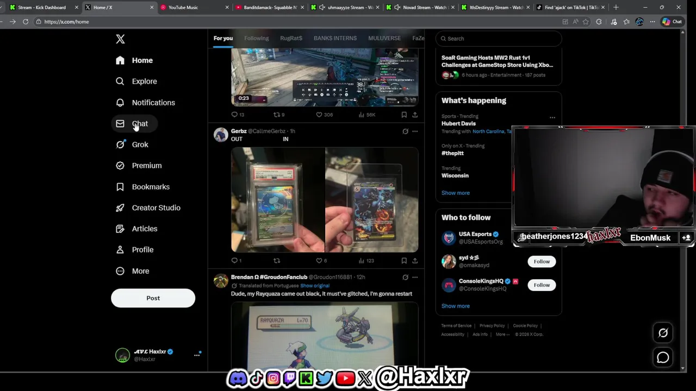Screen dimensions: 696x391
Task: Switch to the For you tab
Action: (x=223, y=39)
